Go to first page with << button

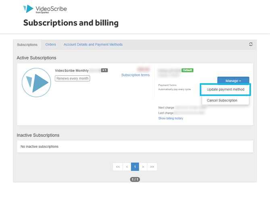[118, 167]
